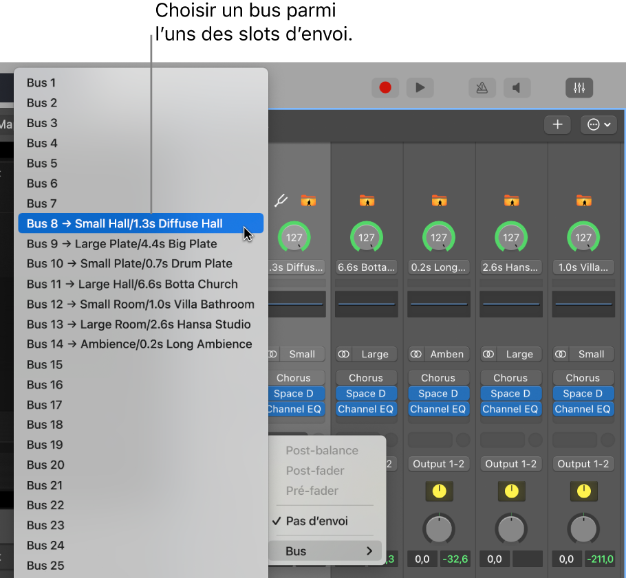Image resolution: width=626 pixels, height=578 pixels.
Task: Select the metronome icon
Action: tap(483, 87)
